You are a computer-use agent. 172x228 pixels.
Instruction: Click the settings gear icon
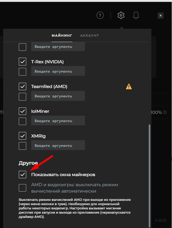tap(121, 15)
